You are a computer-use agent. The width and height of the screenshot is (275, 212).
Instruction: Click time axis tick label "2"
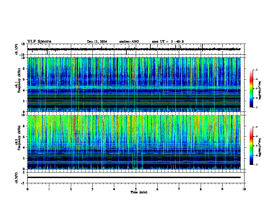tap(71, 189)
